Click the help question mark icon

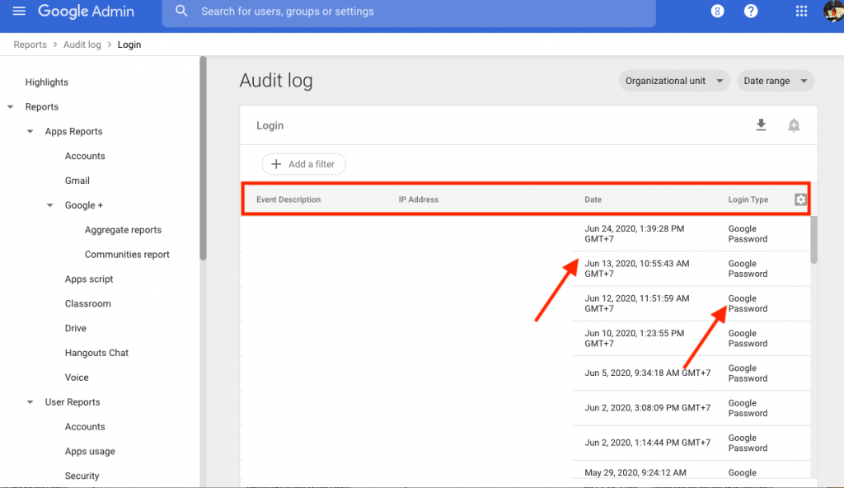(x=750, y=12)
